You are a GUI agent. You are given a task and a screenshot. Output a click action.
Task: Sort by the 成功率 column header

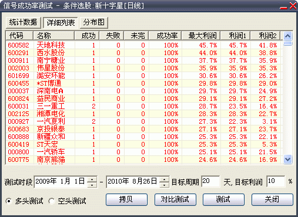point(165,36)
